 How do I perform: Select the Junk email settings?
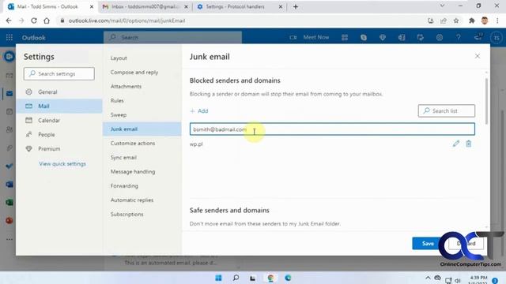point(142,129)
